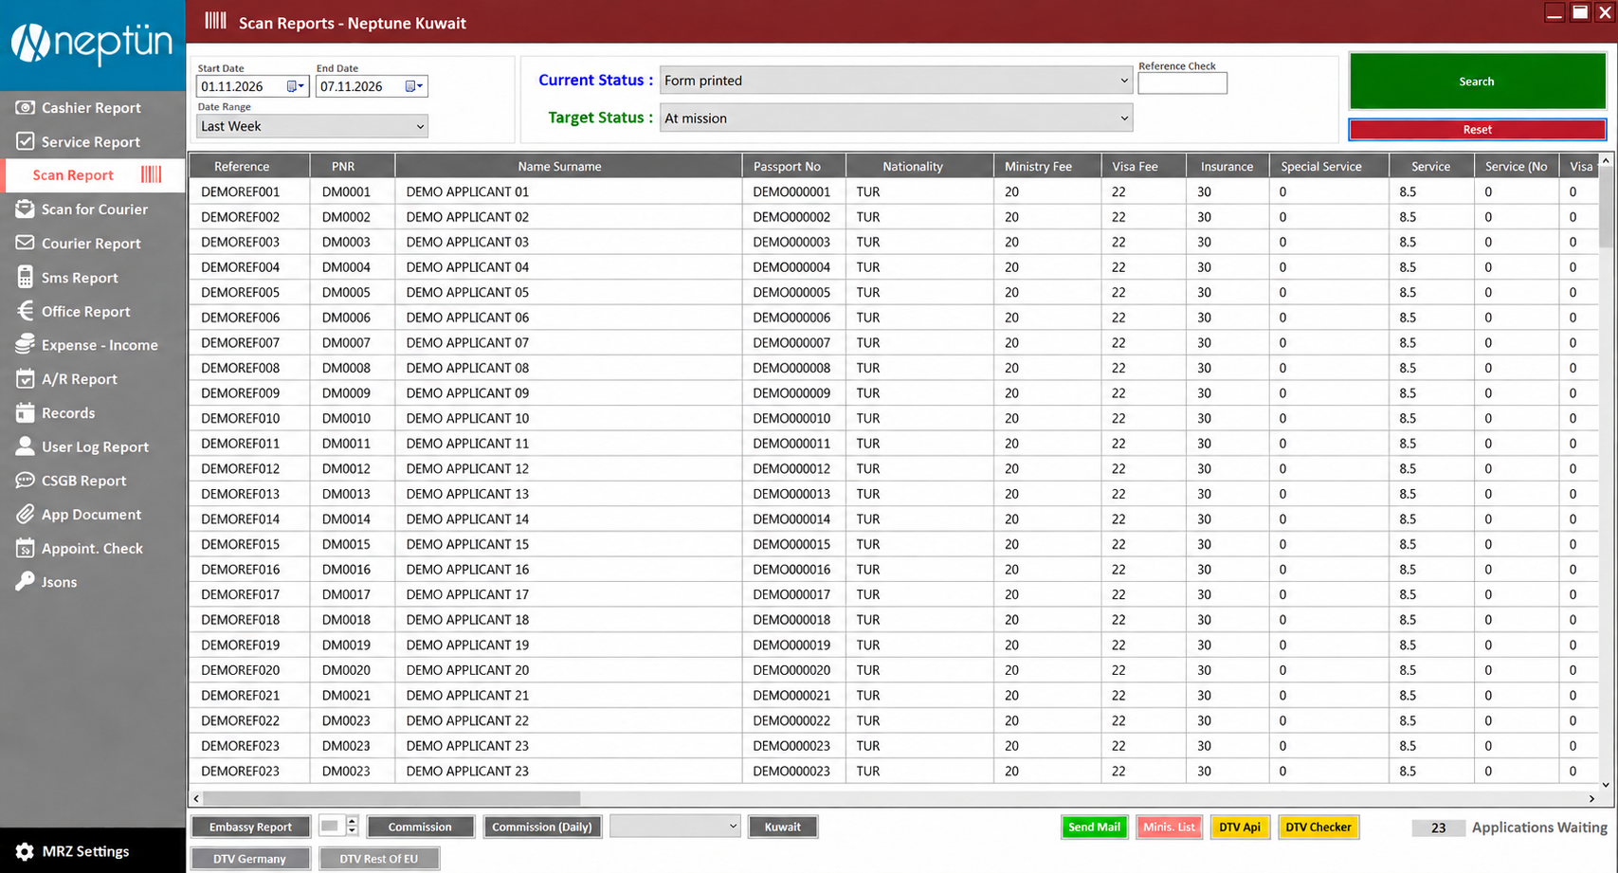This screenshot has height=873, width=1618.
Task: Click the green Search button
Action: (x=1477, y=82)
